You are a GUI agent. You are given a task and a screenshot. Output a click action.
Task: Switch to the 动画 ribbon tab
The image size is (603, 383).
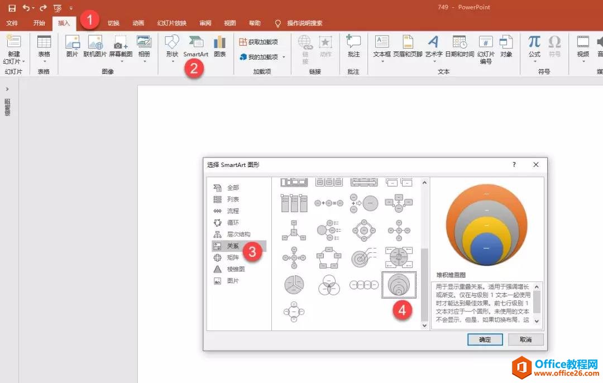[x=138, y=23]
